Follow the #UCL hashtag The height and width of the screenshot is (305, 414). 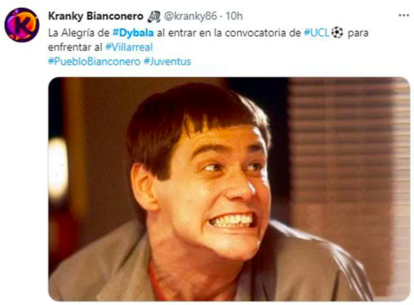point(317,33)
